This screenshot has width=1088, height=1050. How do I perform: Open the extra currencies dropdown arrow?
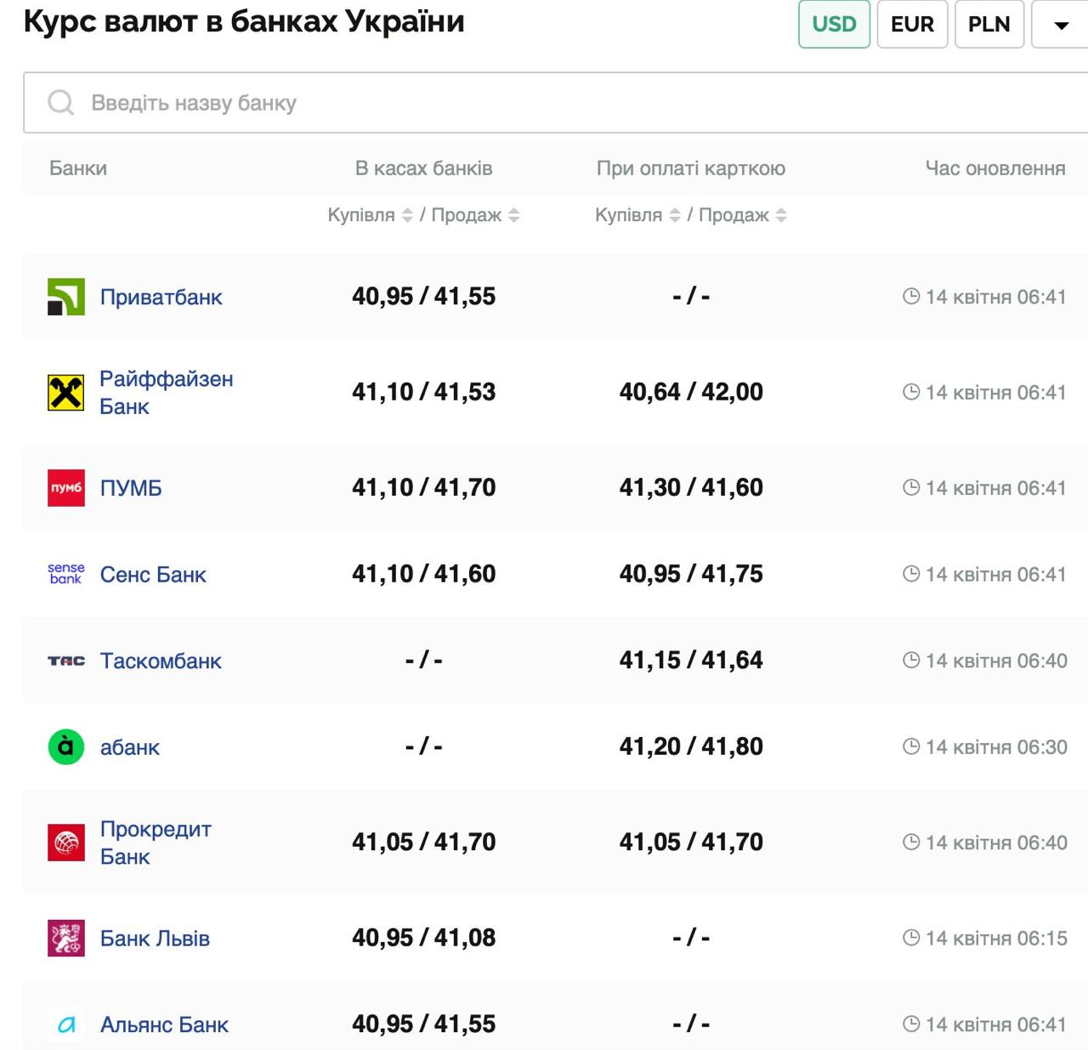tap(1060, 25)
